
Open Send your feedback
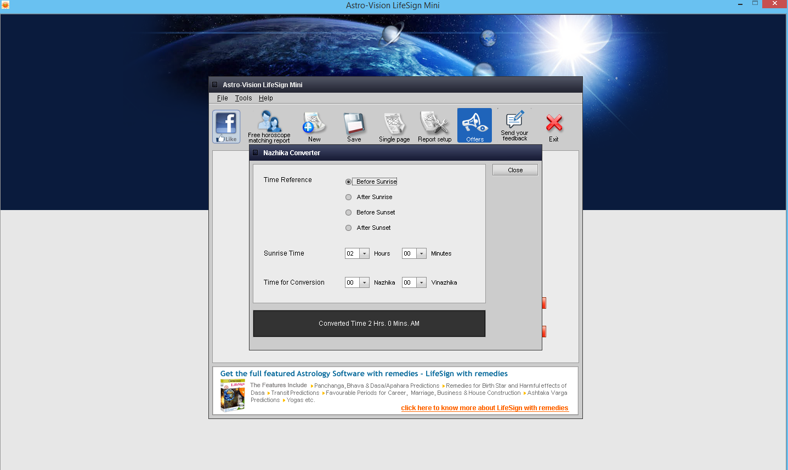point(514,126)
